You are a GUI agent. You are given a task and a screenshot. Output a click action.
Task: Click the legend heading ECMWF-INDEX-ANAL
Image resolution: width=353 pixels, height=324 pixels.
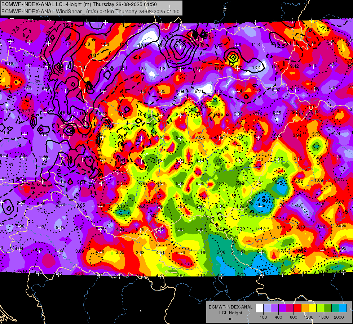[230, 307]
